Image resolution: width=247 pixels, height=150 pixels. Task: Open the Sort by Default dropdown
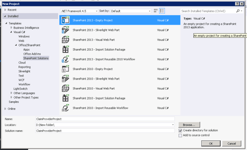[x=131, y=11]
